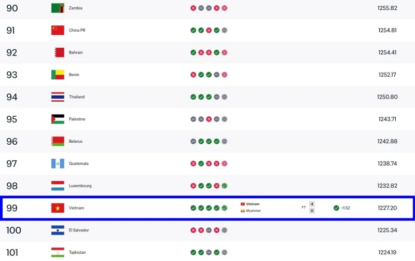Click rank number 100 row
415x261 pixels.
(208, 230)
